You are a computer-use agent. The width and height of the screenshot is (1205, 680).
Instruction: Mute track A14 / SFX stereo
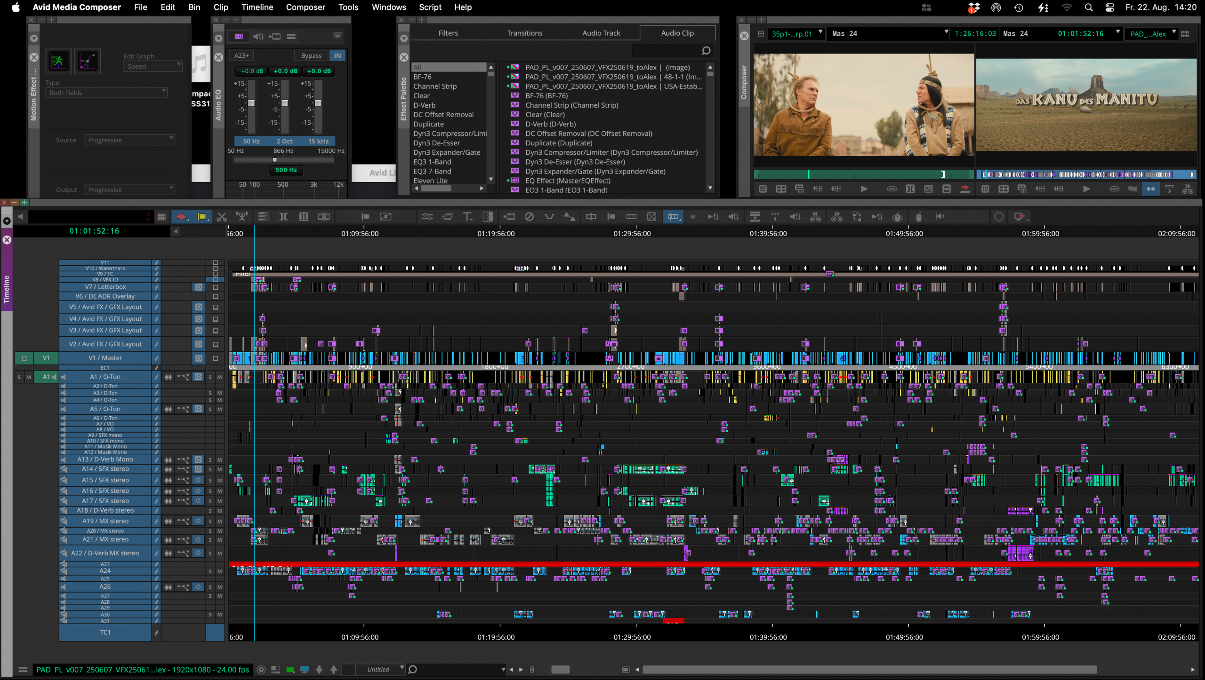point(219,469)
